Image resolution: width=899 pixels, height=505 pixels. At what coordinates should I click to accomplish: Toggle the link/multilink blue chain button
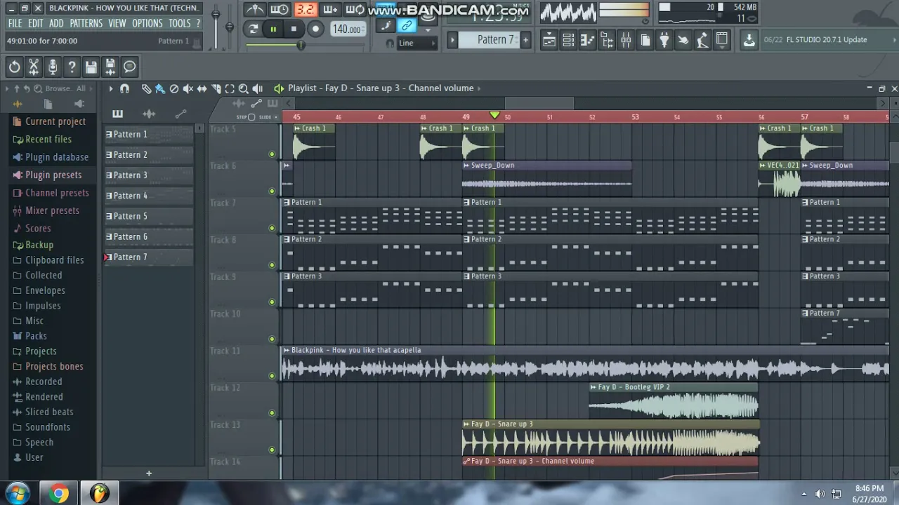(x=407, y=26)
